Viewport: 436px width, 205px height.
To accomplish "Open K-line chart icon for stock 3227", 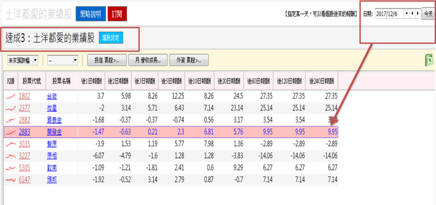I will click(11, 156).
